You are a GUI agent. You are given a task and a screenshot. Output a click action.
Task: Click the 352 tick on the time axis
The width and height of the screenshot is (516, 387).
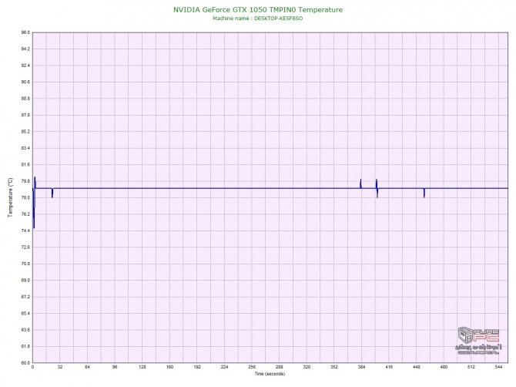click(334, 367)
